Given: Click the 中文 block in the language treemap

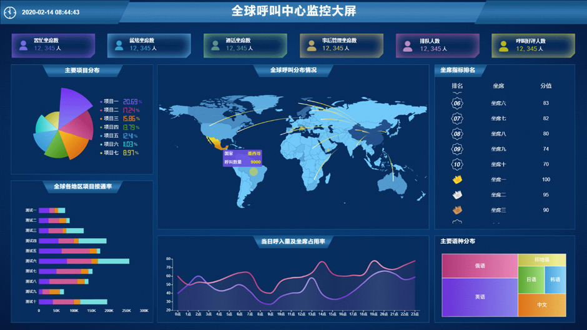Looking at the screenshot, I should coord(541,305).
